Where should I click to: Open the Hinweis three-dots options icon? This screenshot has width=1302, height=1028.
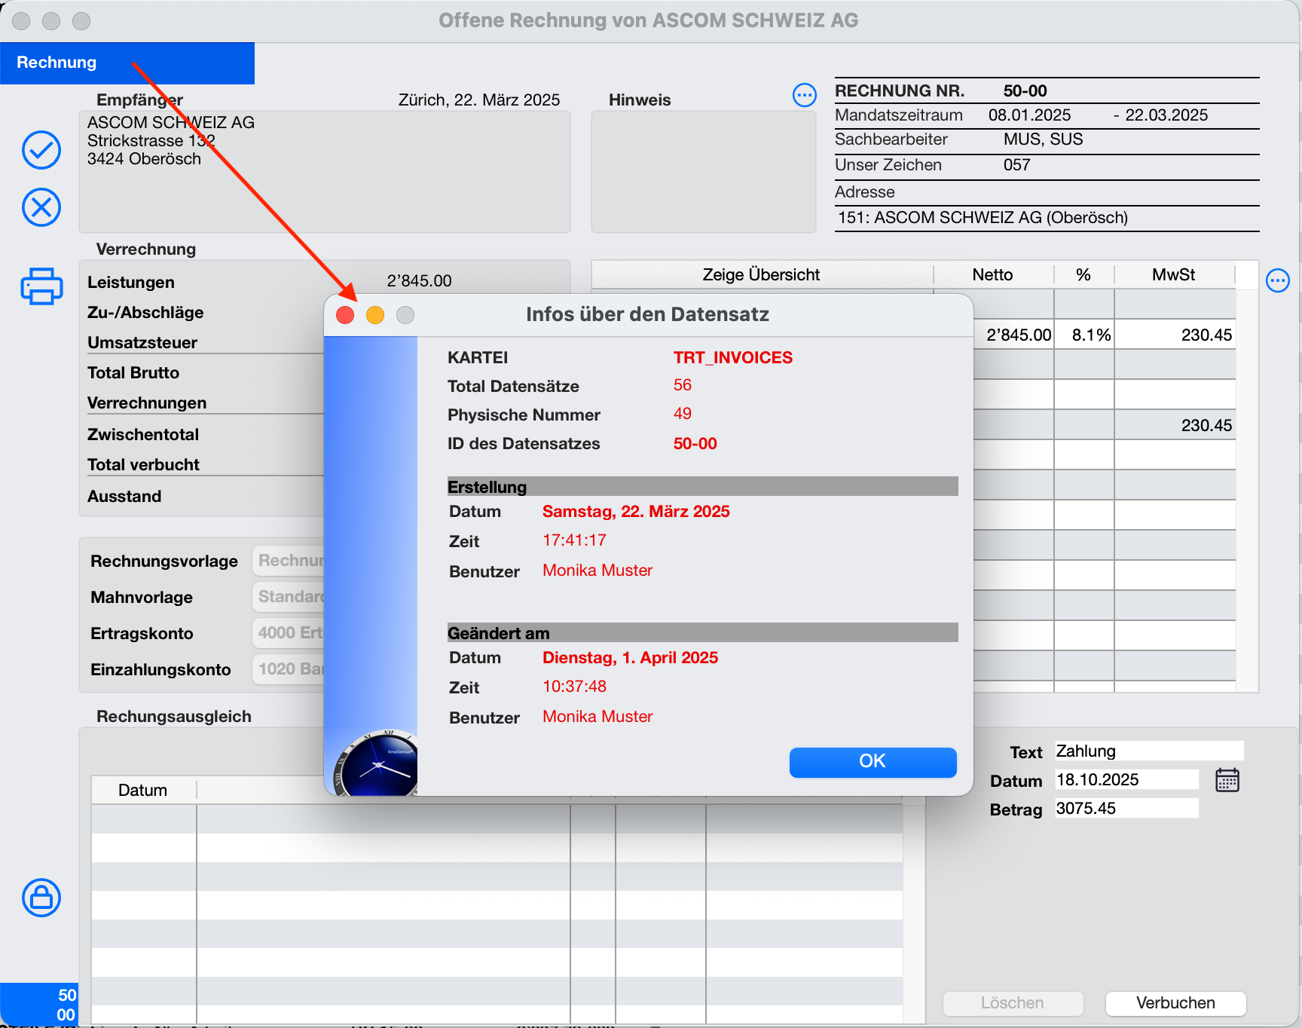[805, 95]
